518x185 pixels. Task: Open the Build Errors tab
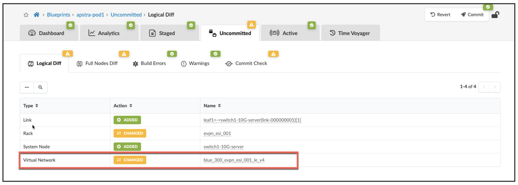tap(149, 63)
